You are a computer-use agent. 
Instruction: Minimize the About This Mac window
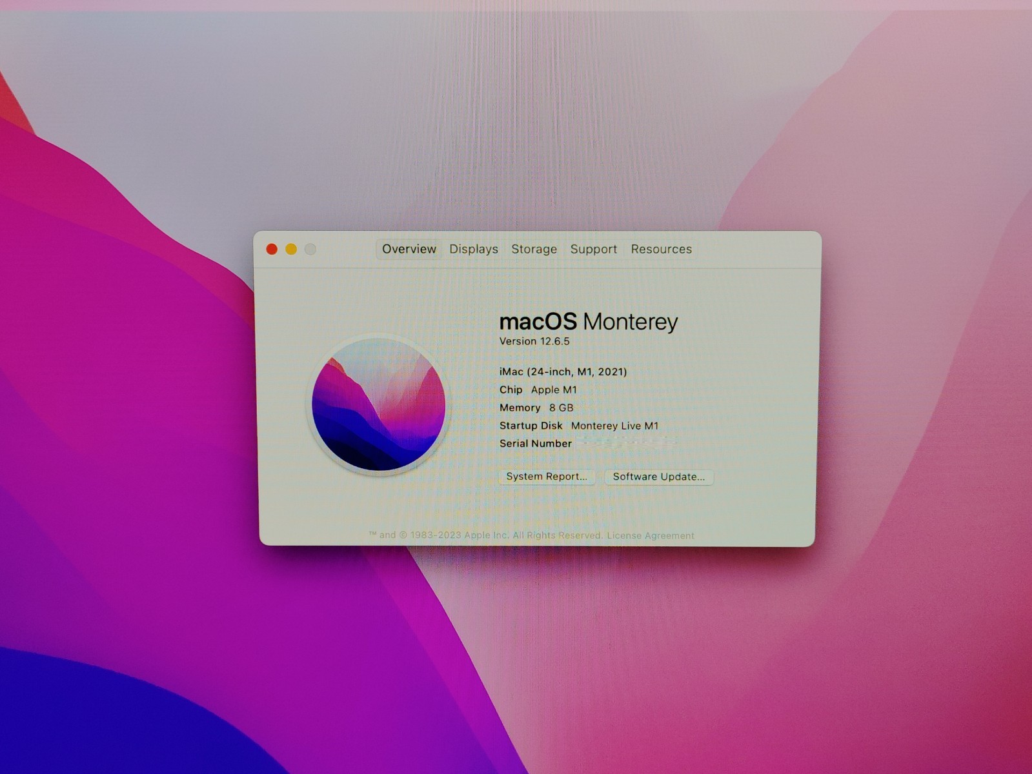click(291, 249)
